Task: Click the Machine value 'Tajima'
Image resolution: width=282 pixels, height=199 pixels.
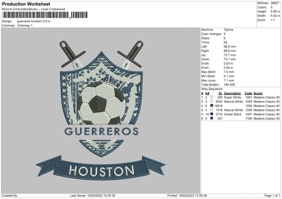Action: click(x=228, y=30)
